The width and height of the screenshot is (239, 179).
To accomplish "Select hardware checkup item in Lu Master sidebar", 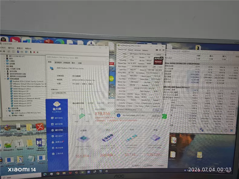I will pyautogui.click(x=57, y=118).
